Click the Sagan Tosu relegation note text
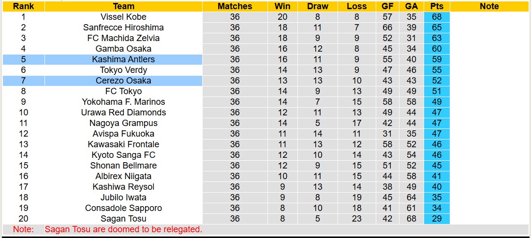531x238 pixels. tap(123, 229)
